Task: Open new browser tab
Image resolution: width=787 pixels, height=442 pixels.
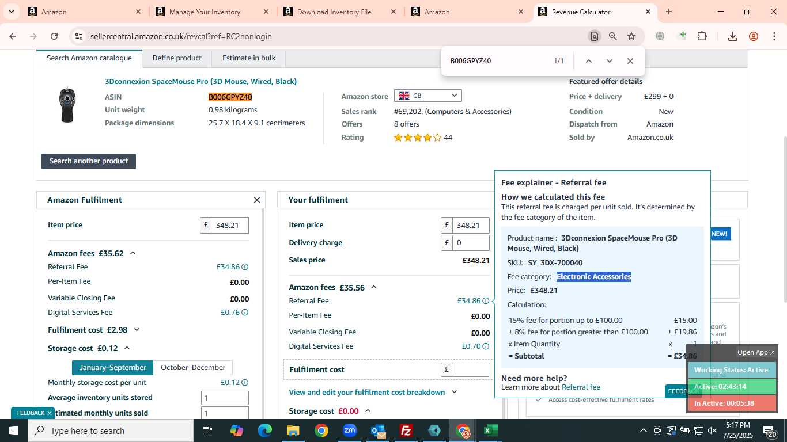Action: pyautogui.click(x=668, y=12)
